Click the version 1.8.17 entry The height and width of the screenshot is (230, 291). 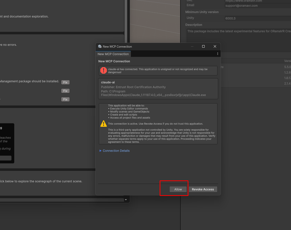tap(287, 78)
